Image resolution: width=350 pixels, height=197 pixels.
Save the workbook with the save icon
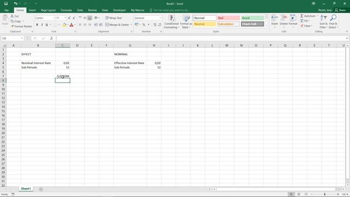(6, 4)
